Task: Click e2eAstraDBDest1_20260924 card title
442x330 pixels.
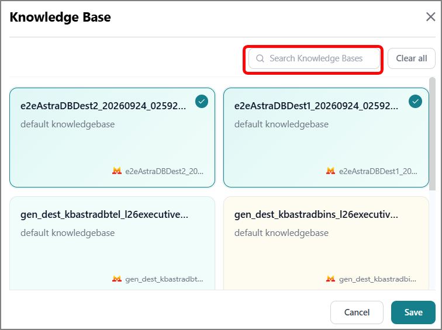Action: (x=316, y=106)
